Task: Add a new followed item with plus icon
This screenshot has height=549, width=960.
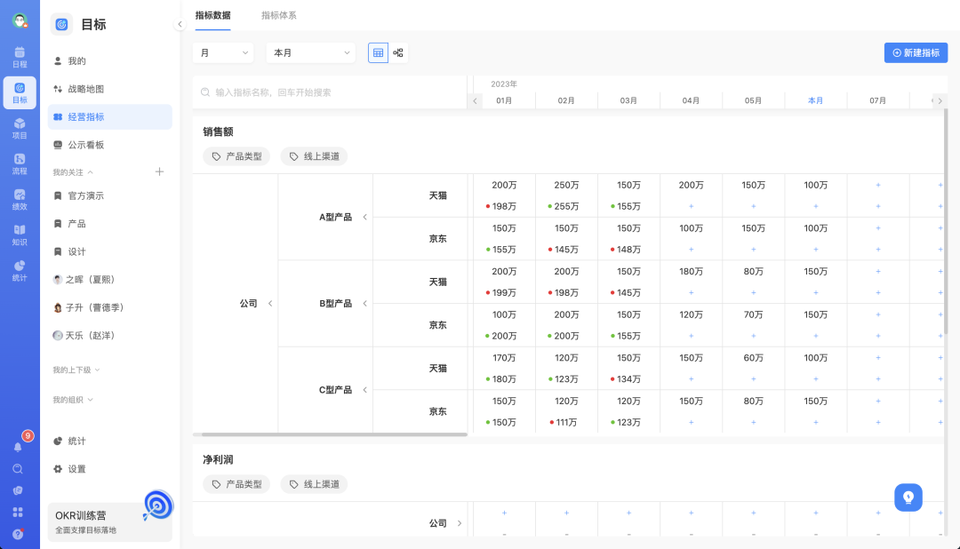Action: [x=159, y=172]
